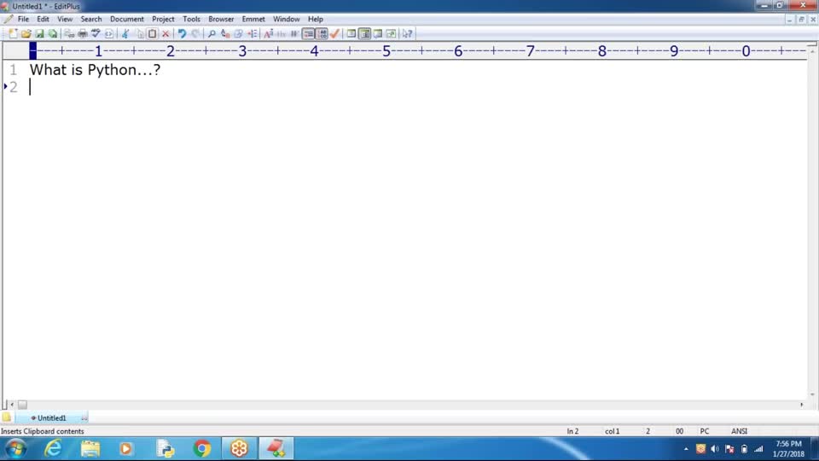
Task: Toggle directory window pane
Action: pyautogui.click(x=351, y=34)
